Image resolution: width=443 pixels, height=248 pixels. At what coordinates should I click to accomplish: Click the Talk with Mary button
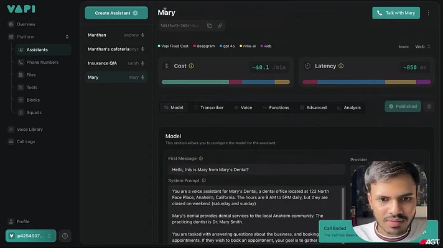396,13
